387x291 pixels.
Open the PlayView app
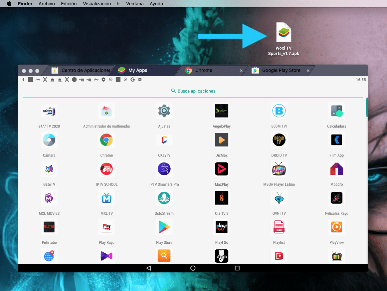tap(336, 227)
